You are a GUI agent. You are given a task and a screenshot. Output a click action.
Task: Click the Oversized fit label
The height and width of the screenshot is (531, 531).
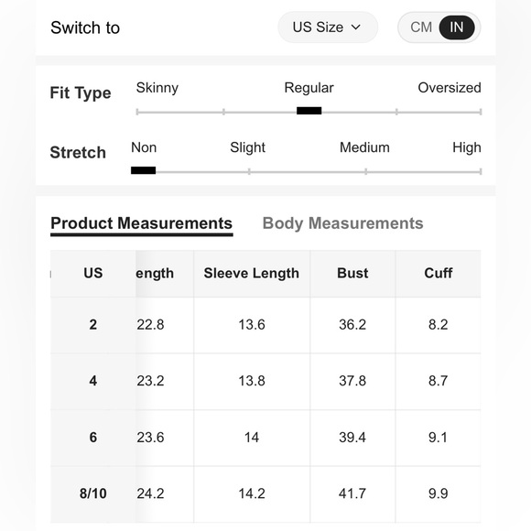(450, 88)
